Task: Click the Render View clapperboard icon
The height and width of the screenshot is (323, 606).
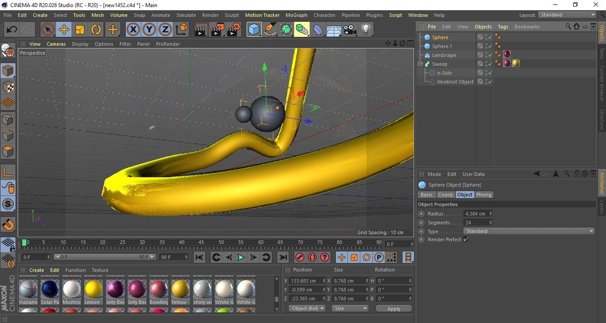Action: 201,30
